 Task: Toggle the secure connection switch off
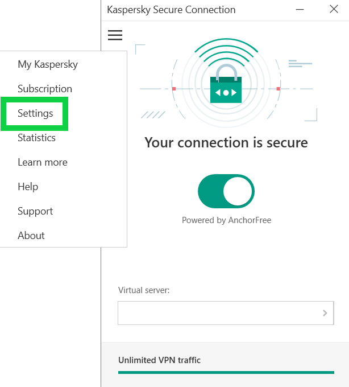(x=226, y=192)
